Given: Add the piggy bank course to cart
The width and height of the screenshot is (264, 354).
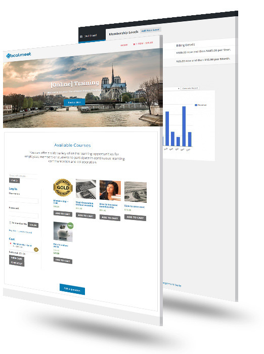Looking at the screenshot, I should click(x=63, y=260).
